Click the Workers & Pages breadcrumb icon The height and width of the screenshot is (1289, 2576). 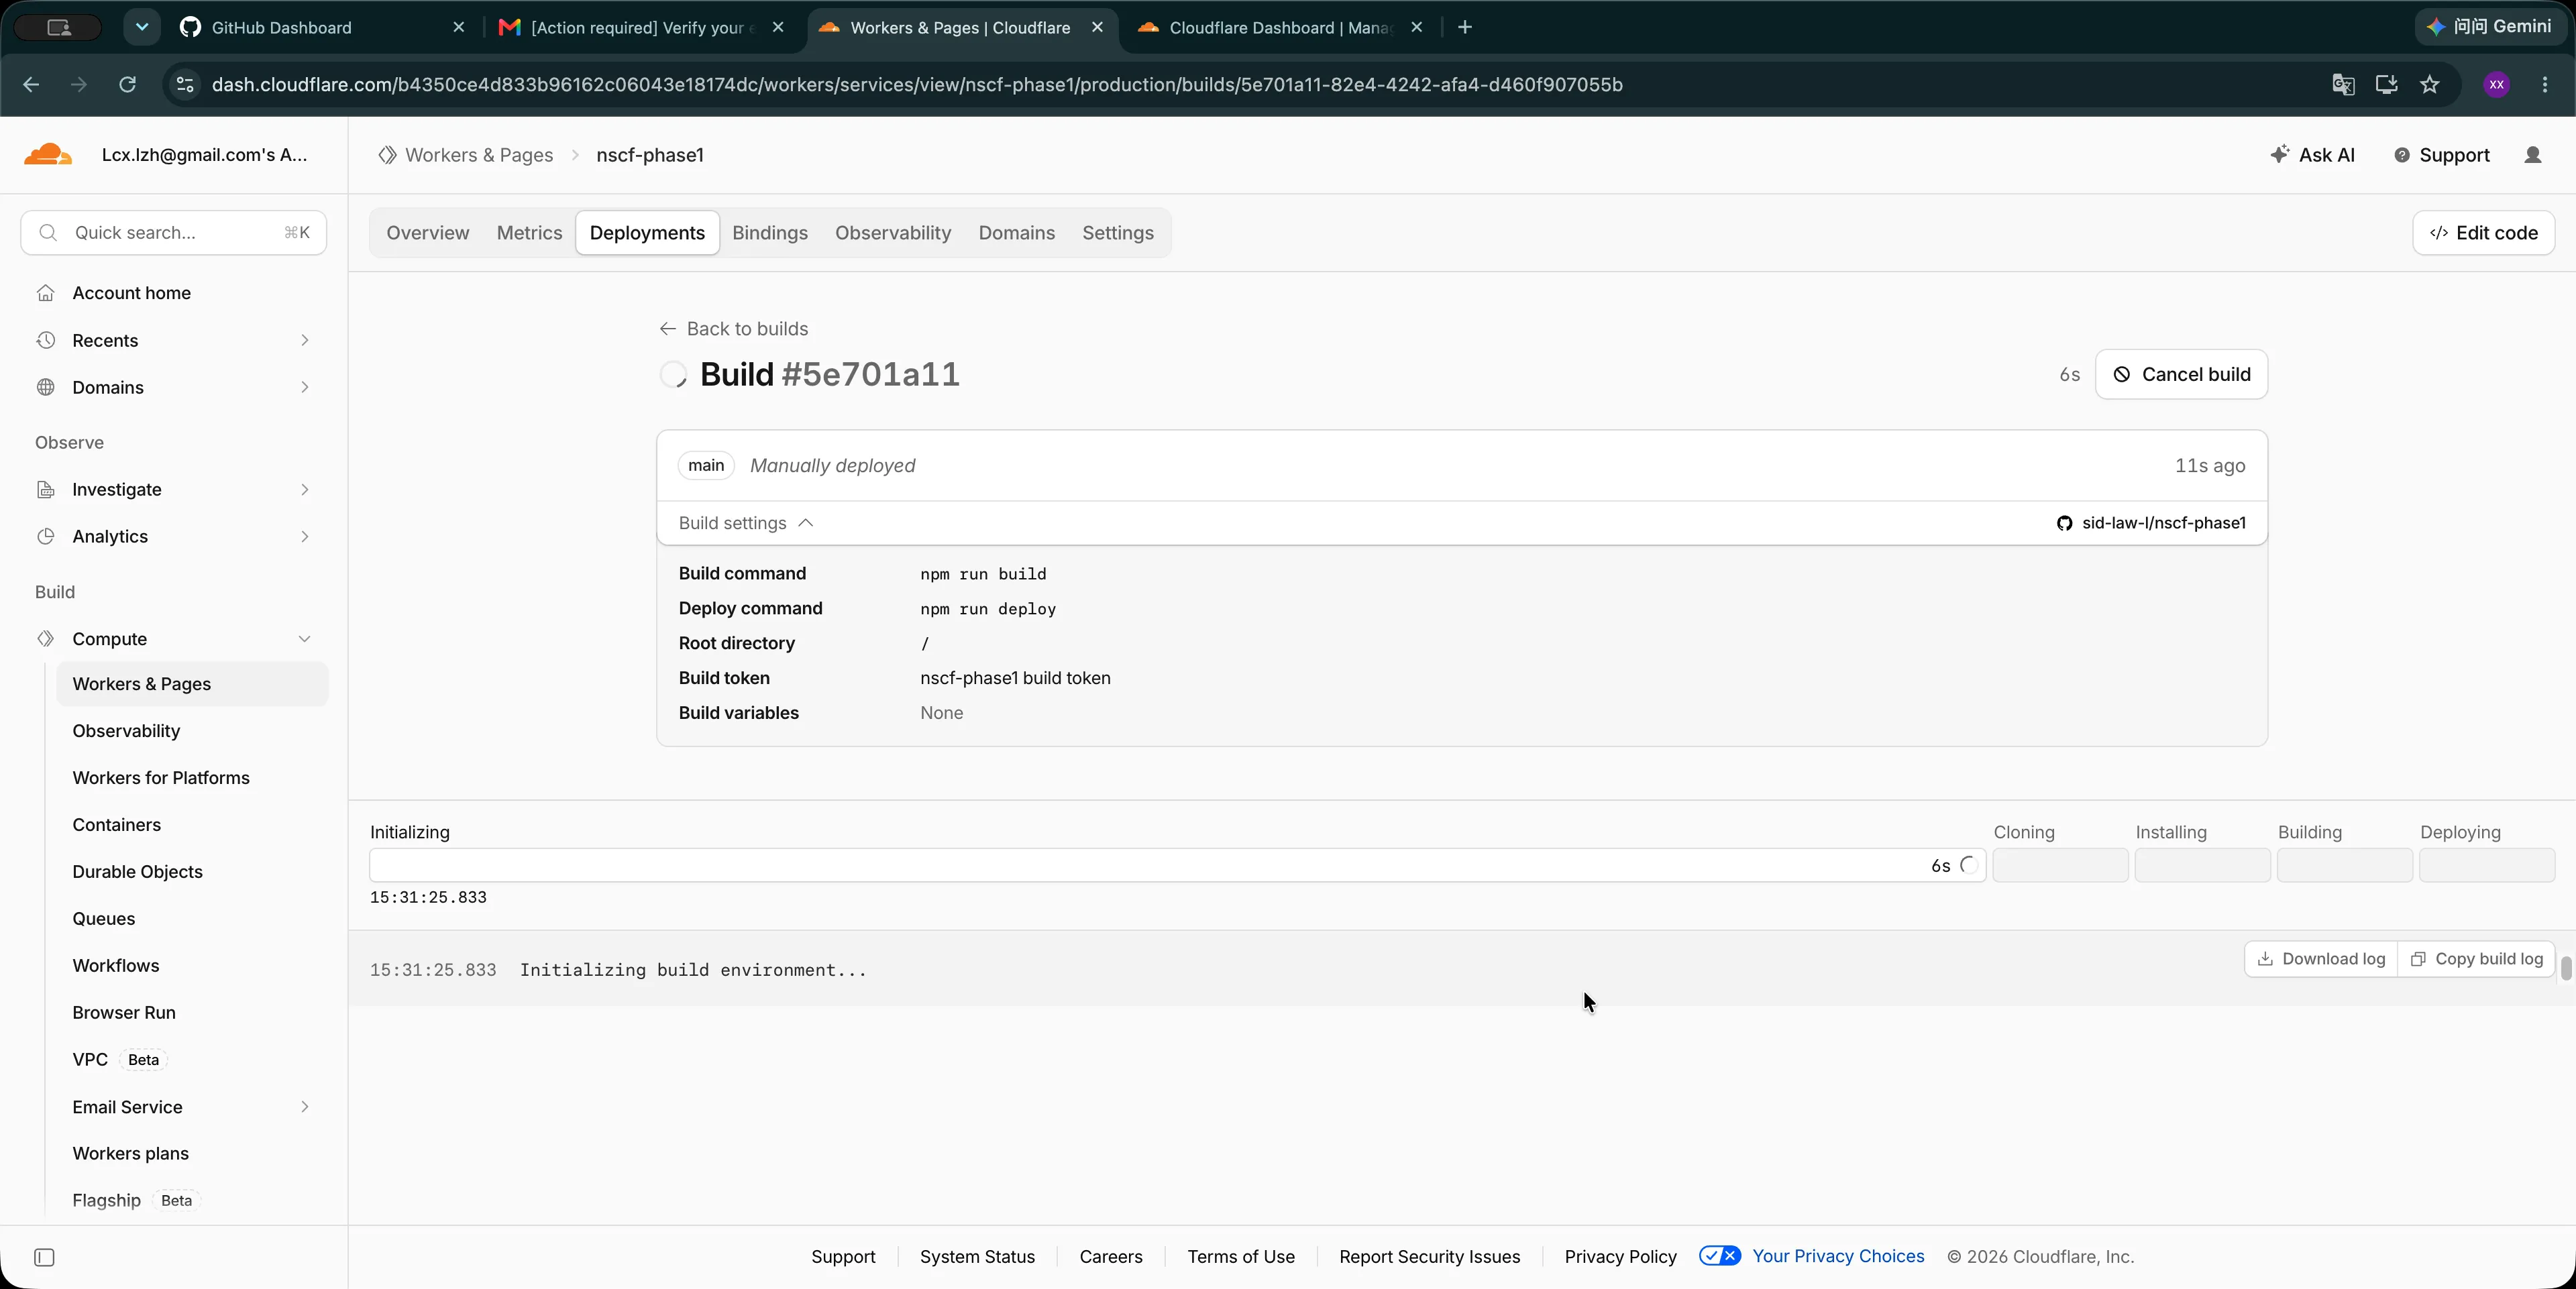pyautogui.click(x=387, y=155)
